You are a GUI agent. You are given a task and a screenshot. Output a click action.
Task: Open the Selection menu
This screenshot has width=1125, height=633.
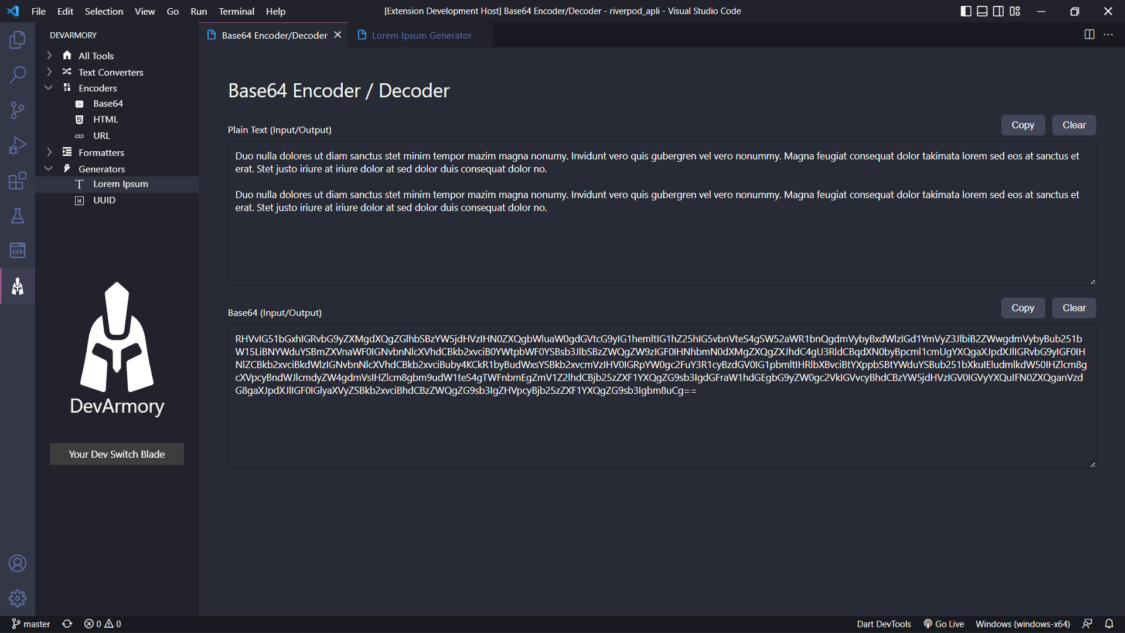(x=104, y=11)
